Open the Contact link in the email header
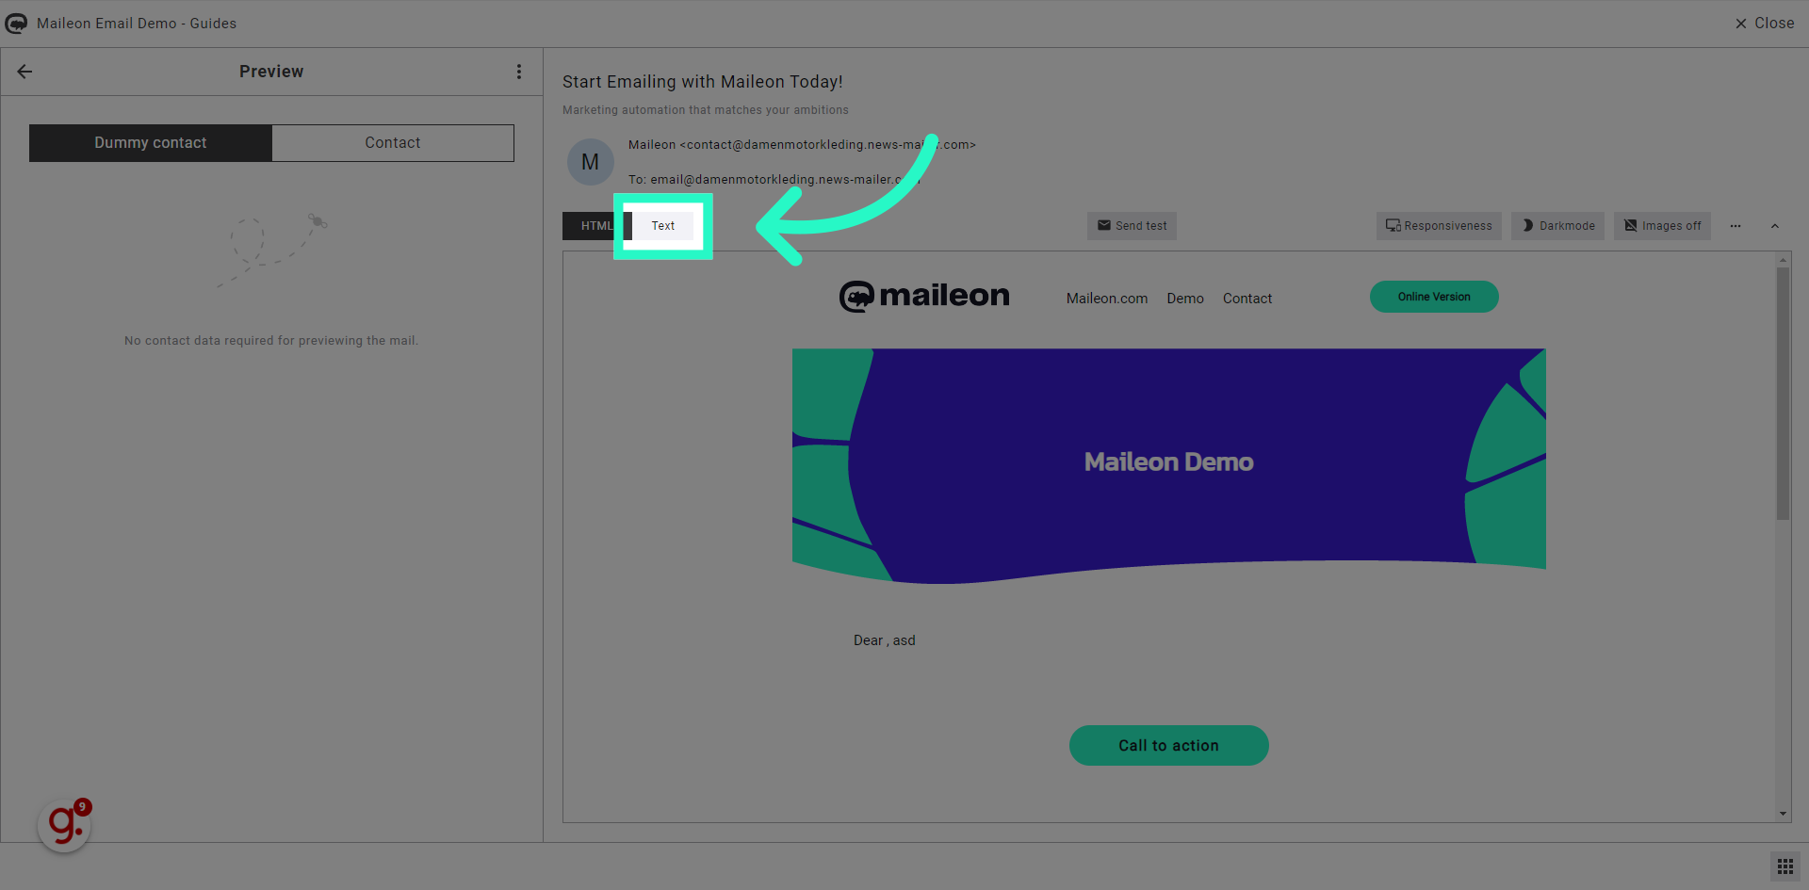Viewport: 1809px width, 890px height. pos(1247,299)
